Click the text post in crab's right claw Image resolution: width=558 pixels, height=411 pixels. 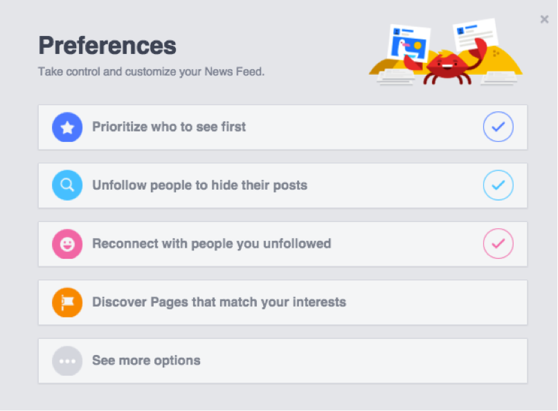point(476,35)
